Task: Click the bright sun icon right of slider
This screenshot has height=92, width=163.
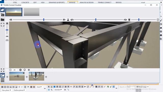Action: tap(64, 20)
